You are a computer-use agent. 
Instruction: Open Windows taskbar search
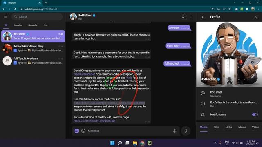pyautogui.click(x=120, y=143)
